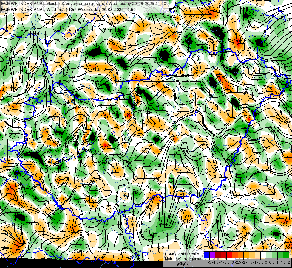
Task: Click the -4 tick label on the legend
Action: point(221,262)
